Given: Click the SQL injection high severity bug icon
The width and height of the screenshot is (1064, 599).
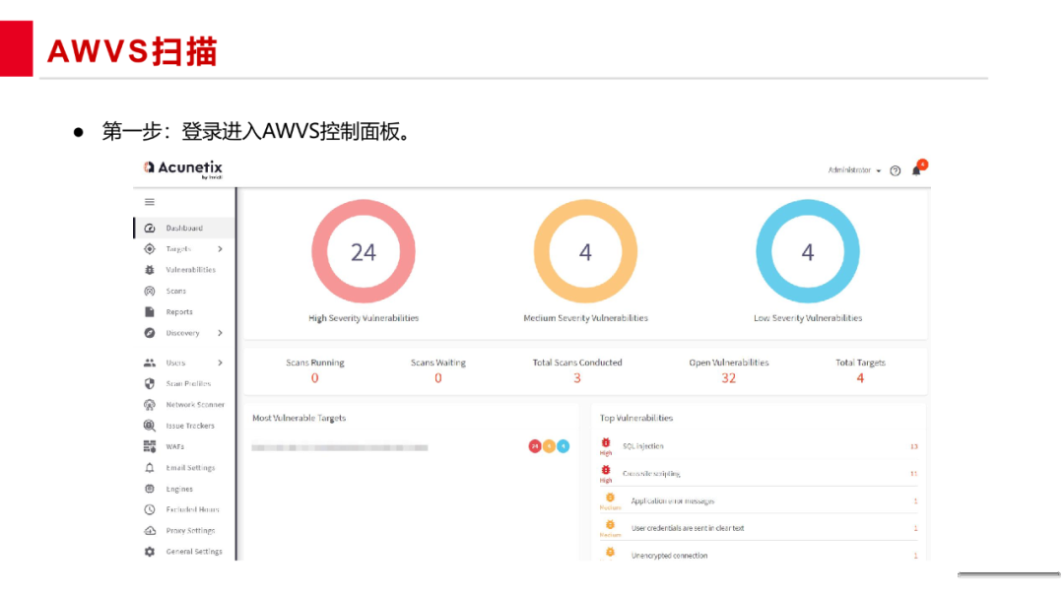Looking at the screenshot, I should pos(606,443).
